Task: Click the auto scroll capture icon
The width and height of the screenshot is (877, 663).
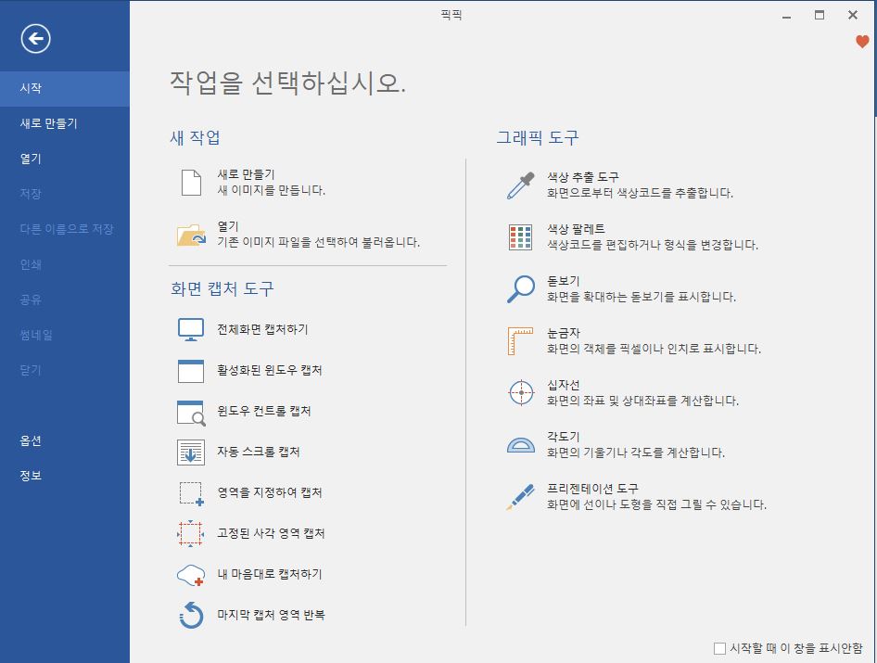Action: (x=191, y=453)
